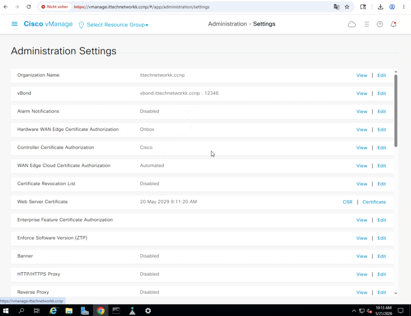Edit Certificate Revocation List setting

(382, 184)
